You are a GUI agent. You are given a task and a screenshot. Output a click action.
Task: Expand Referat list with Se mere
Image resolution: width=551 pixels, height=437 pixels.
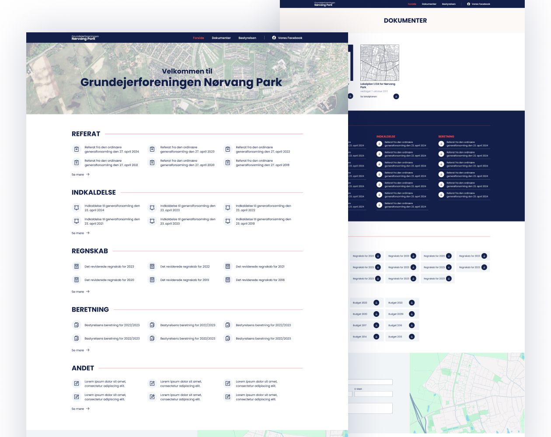tap(80, 174)
